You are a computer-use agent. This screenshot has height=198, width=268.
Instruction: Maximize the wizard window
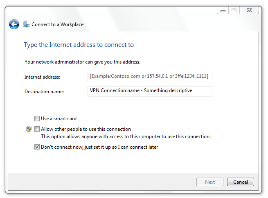tap(234, 10)
